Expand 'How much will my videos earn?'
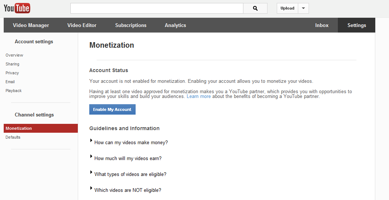389x200 pixels. (x=128, y=158)
